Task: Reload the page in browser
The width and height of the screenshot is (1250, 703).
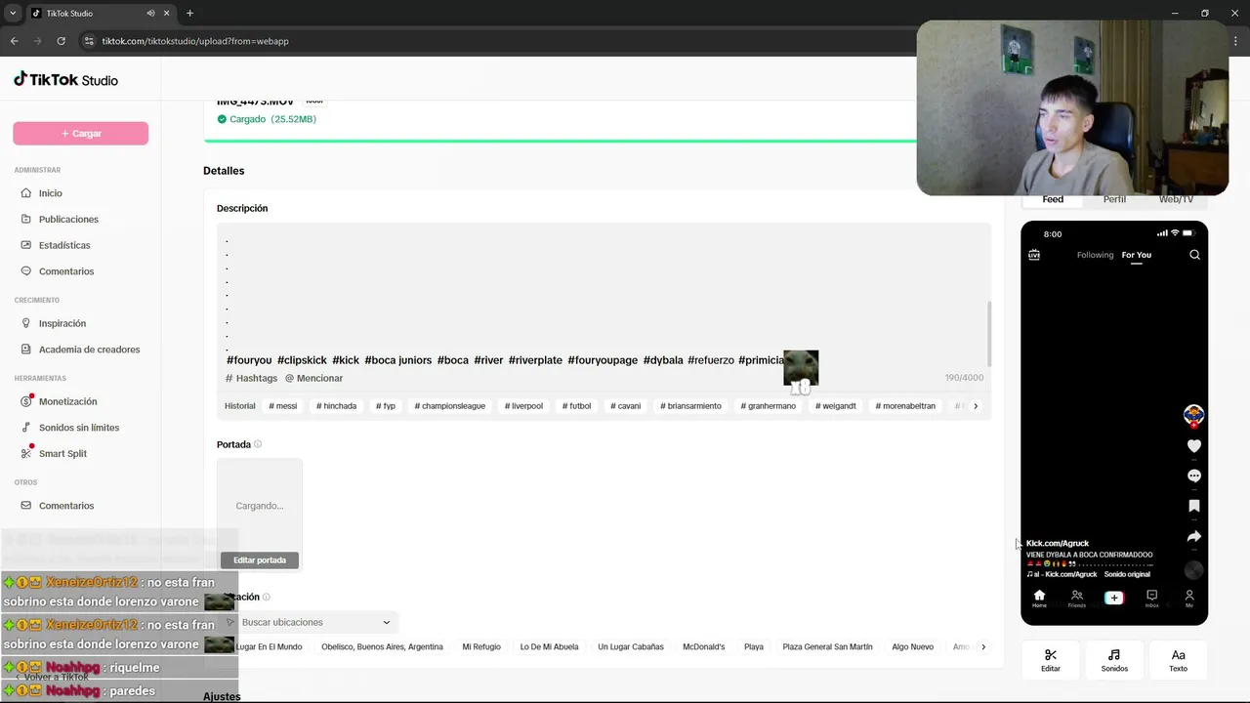Action: click(x=61, y=41)
